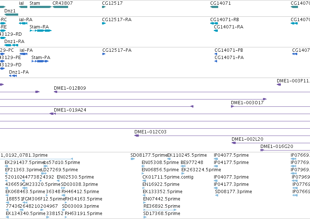Select the Dnz1 gene bar
The width and height of the screenshot is (310, 219).
(x=11, y=15)
